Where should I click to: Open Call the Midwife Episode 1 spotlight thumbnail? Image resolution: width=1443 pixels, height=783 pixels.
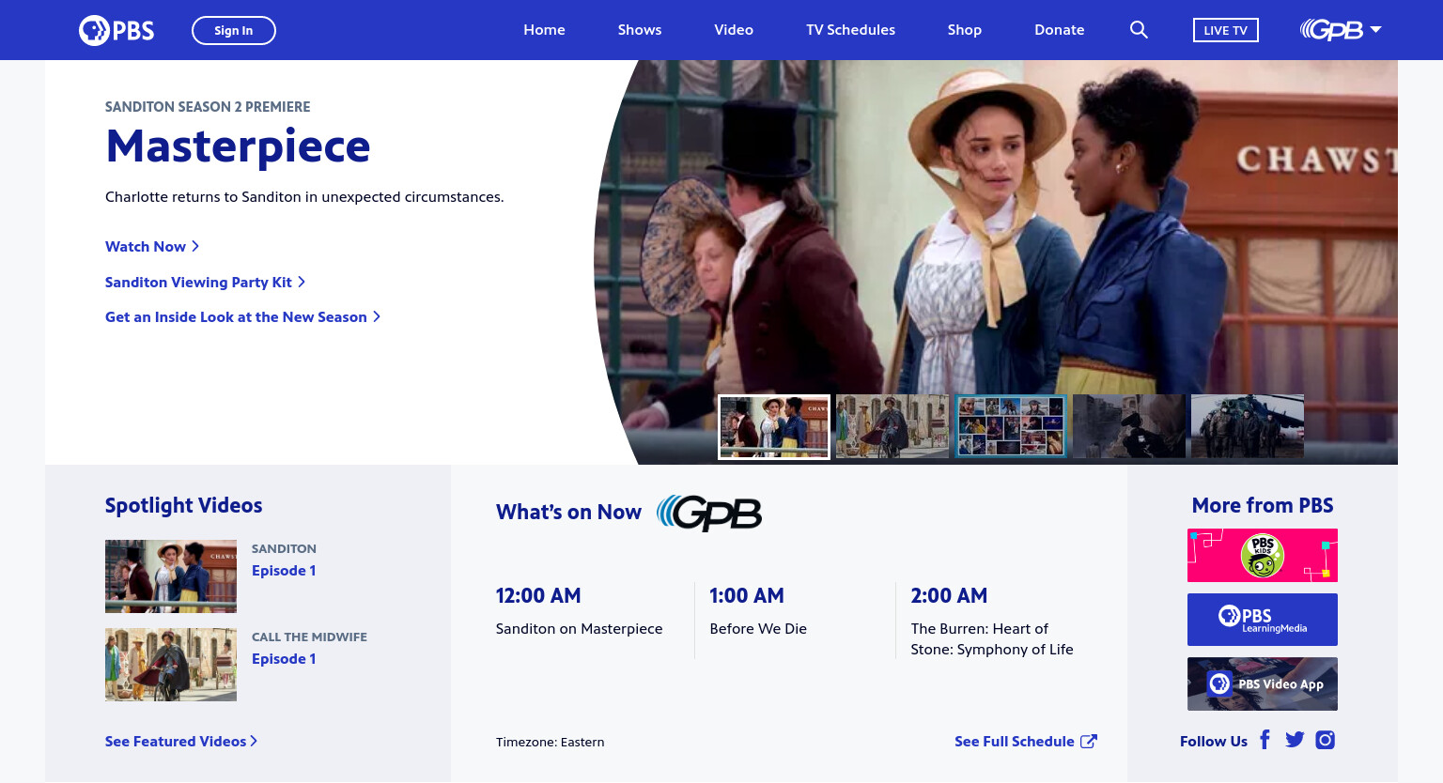[x=171, y=665]
